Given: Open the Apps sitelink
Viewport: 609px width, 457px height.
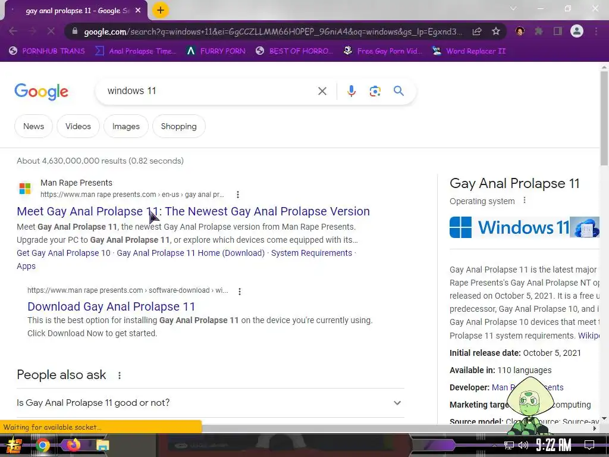Looking at the screenshot, I should click(26, 266).
